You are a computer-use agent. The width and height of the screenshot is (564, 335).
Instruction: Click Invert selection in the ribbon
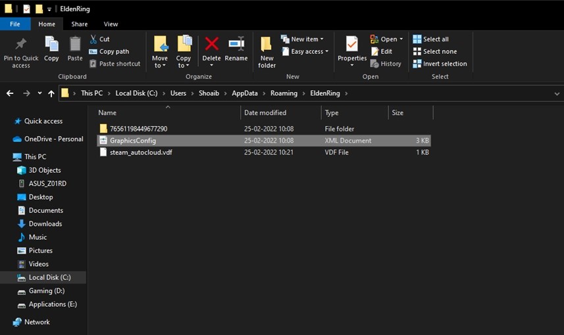click(440, 64)
